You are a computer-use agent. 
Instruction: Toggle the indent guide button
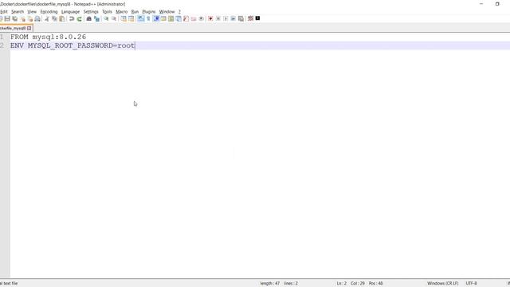[x=156, y=19]
